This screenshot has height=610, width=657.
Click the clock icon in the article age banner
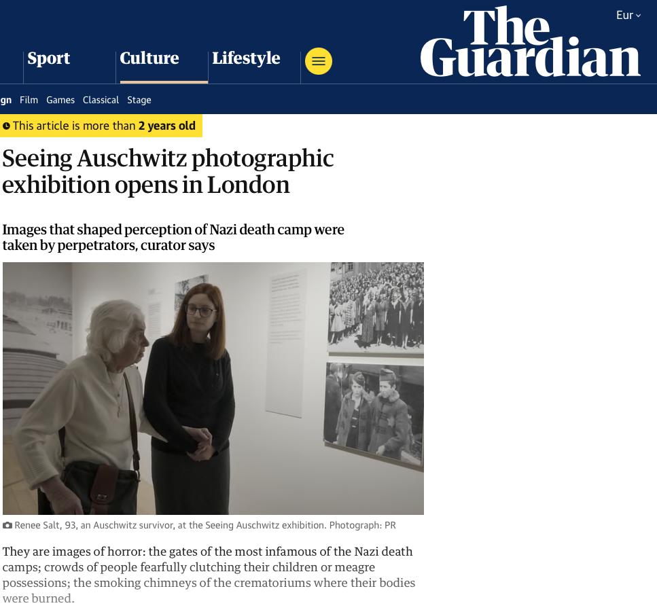pos(6,126)
